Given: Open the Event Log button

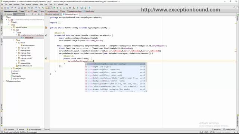Looking at the screenshot, I should tap(217, 130).
